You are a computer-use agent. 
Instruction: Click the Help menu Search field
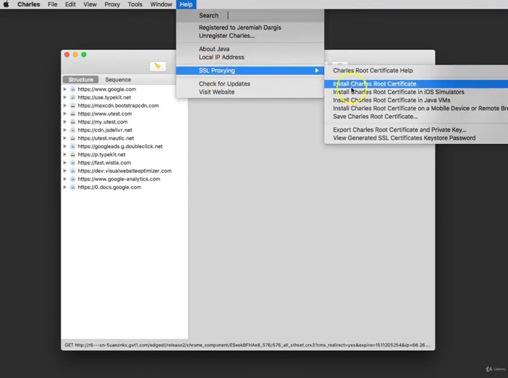point(276,15)
